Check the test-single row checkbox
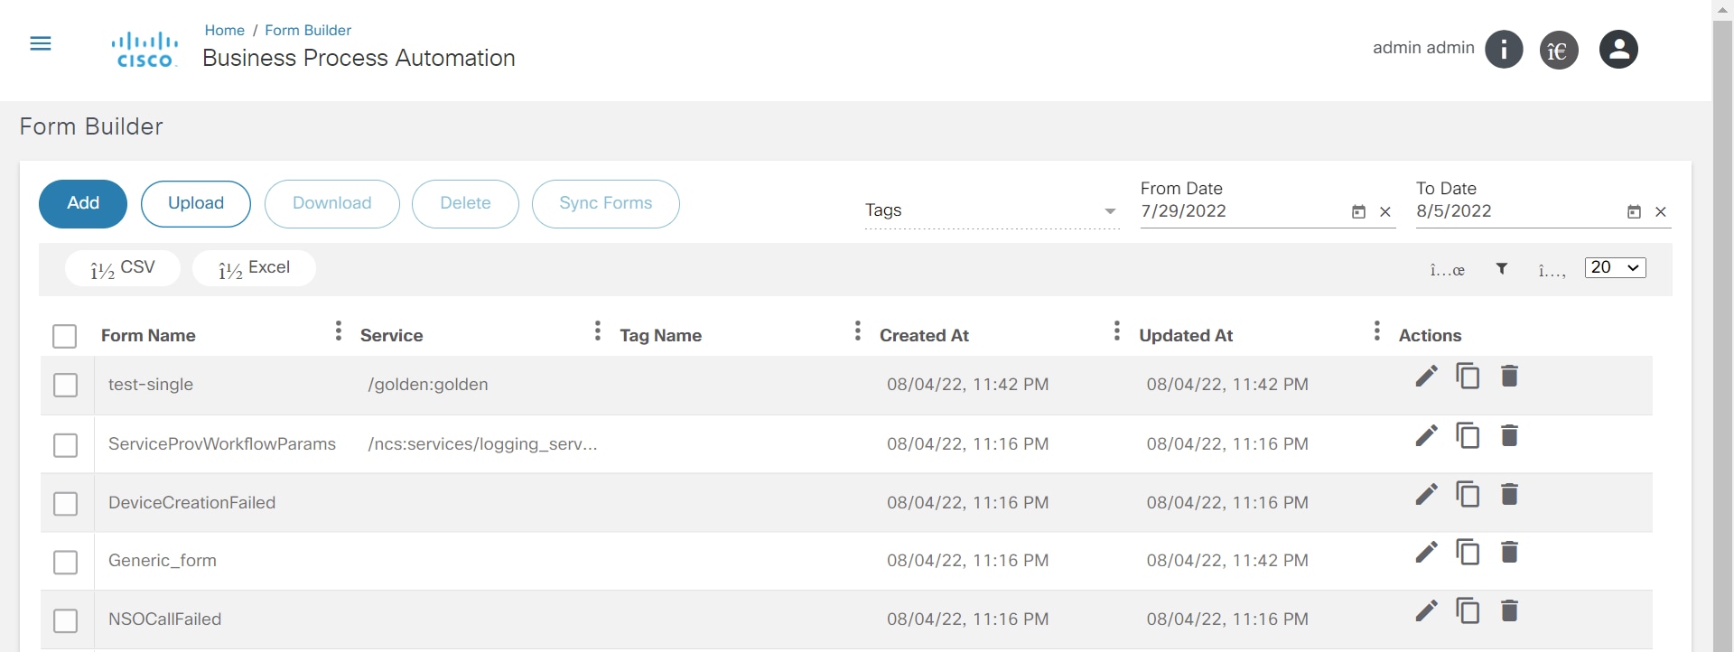 tap(66, 386)
